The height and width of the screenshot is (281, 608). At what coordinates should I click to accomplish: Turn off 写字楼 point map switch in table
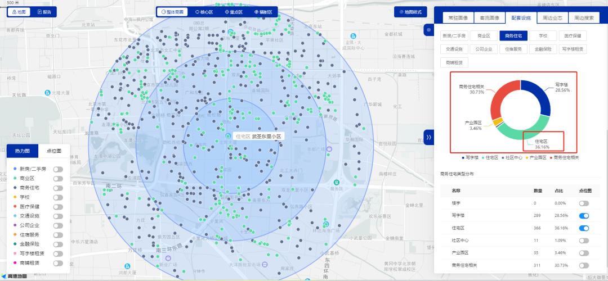[x=584, y=216]
